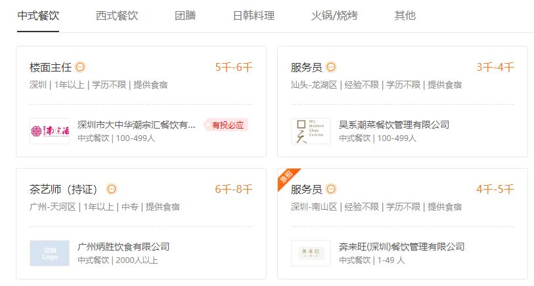Switch to 火锅/烧烤 tab

tap(334, 16)
